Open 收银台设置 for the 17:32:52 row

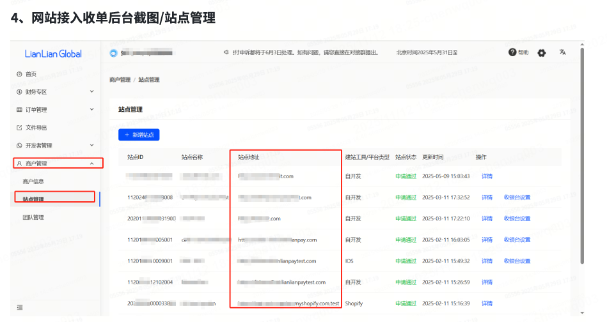(x=517, y=197)
